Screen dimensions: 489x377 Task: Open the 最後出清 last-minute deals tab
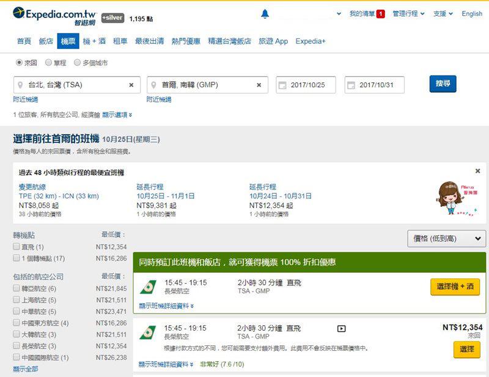pyautogui.click(x=149, y=41)
